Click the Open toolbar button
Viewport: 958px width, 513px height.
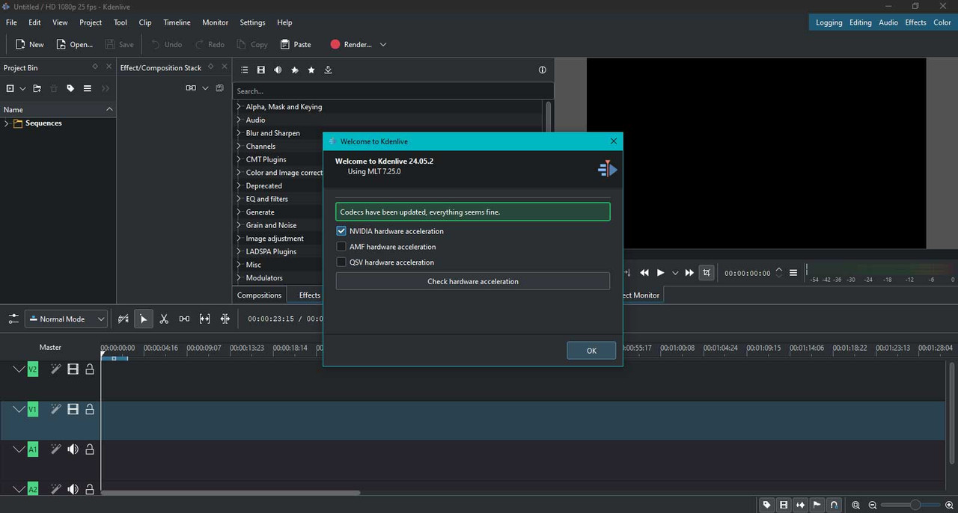coord(73,45)
